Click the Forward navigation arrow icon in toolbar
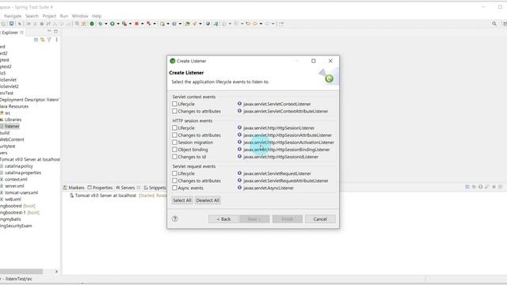Viewport: 507px width, 285px height. 267,24
